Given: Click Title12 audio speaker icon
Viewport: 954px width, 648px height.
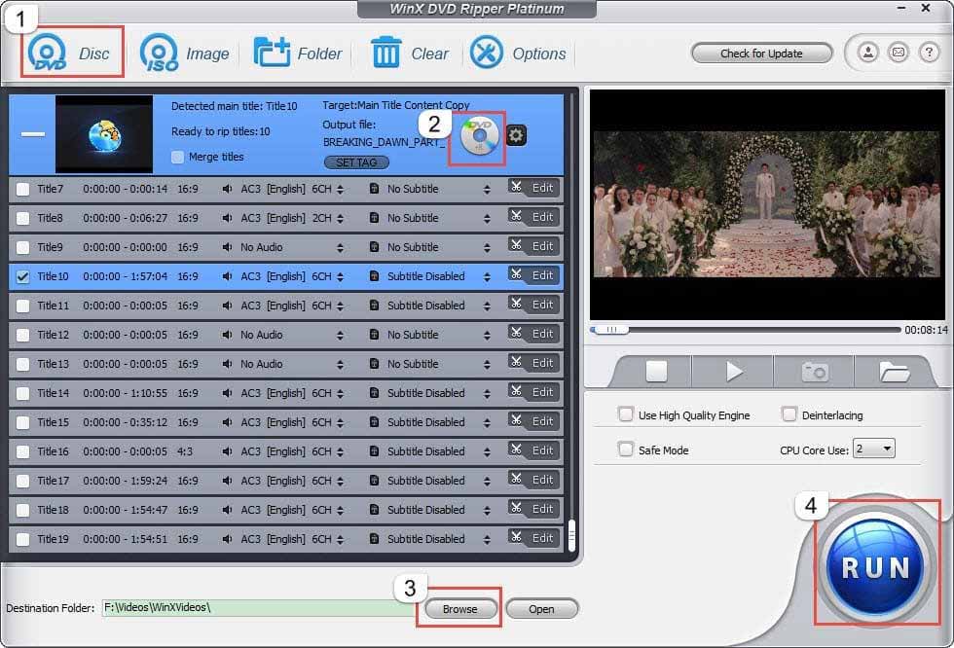Looking at the screenshot, I should click(227, 335).
